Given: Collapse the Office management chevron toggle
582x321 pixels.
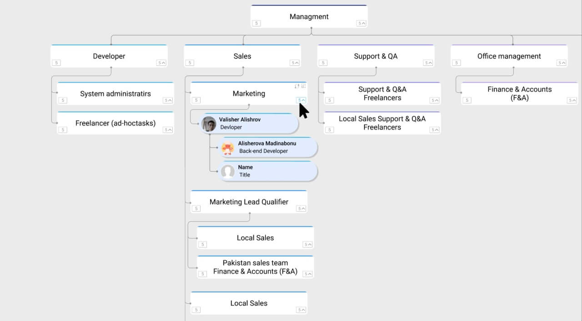Looking at the screenshot, I should tap(561, 63).
